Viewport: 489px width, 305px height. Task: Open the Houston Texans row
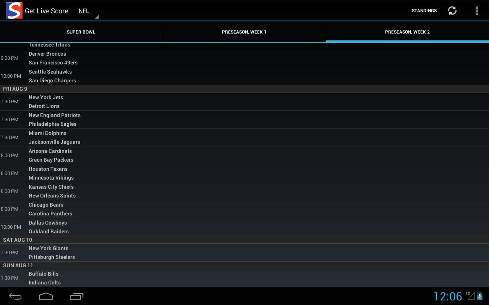[x=48, y=169]
